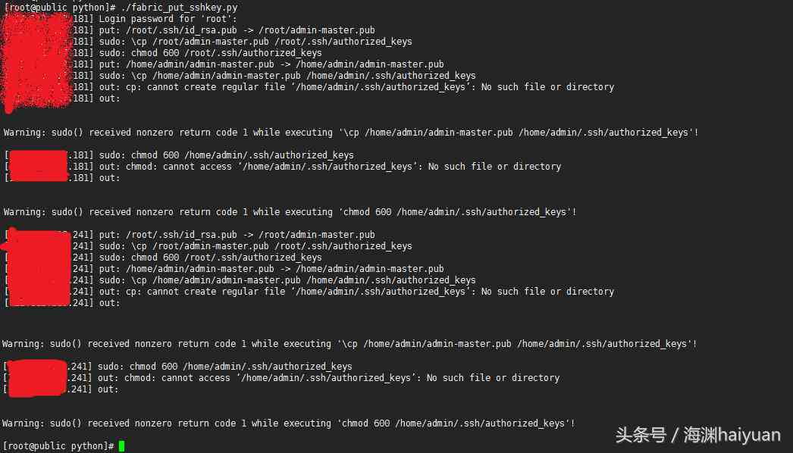The image size is (793, 453).
Task: Click the "Login password for 'root':" line
Action: click(168, 19)
